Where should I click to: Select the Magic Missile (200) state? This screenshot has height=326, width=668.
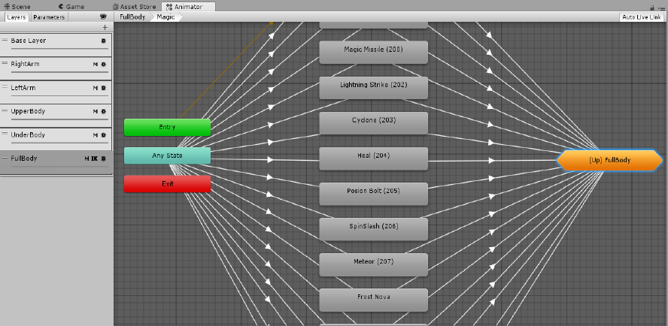coord(374,53)
